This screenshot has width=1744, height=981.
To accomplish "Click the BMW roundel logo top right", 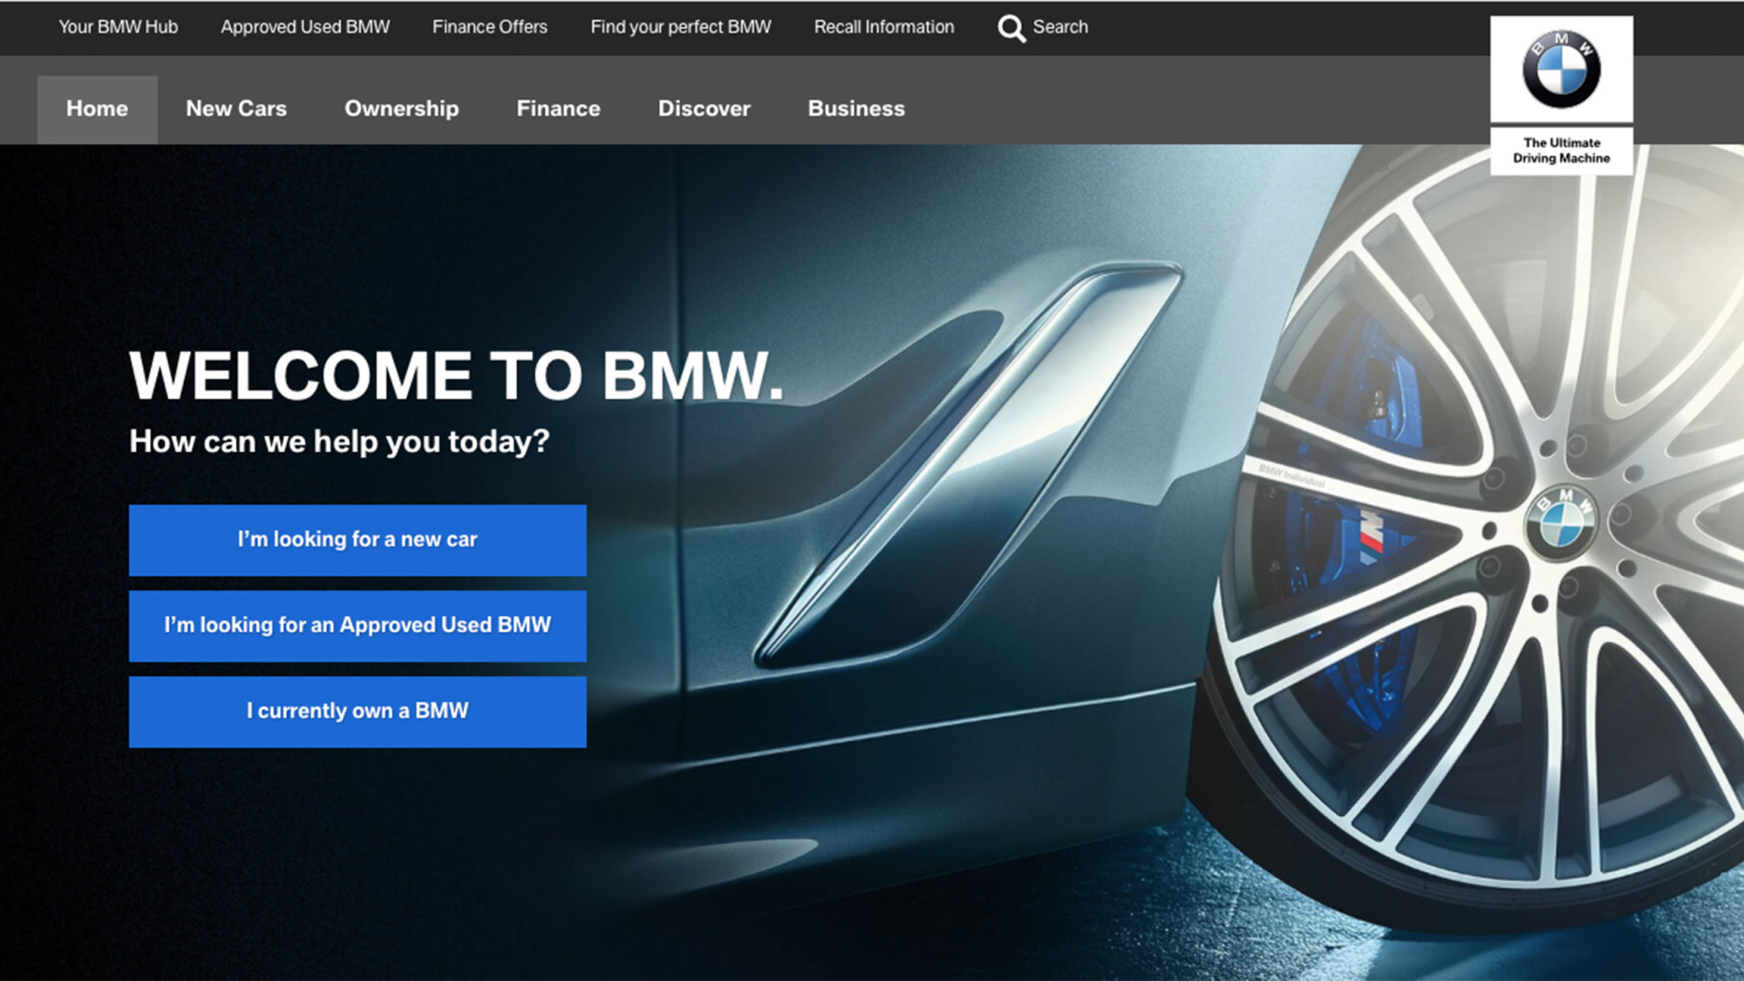I will point(1561,70).
